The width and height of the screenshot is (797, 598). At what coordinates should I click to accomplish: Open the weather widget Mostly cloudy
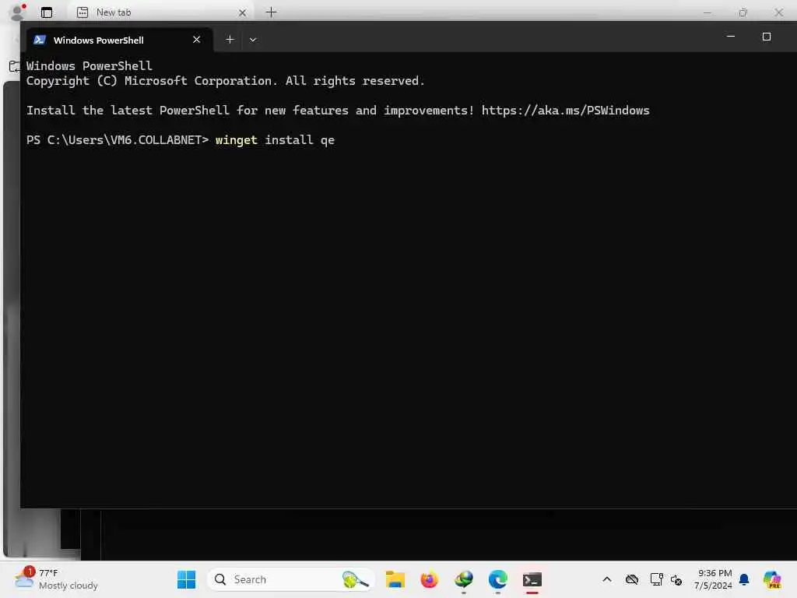[56, 579]
